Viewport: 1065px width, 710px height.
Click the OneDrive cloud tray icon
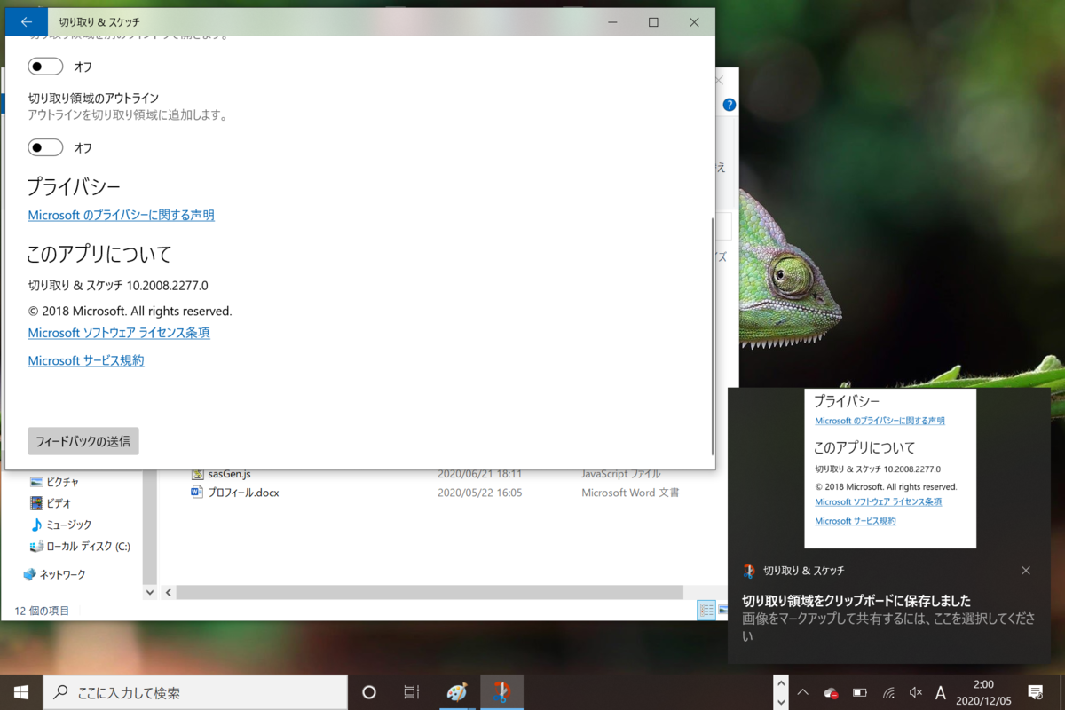click(x=832, y=692)
